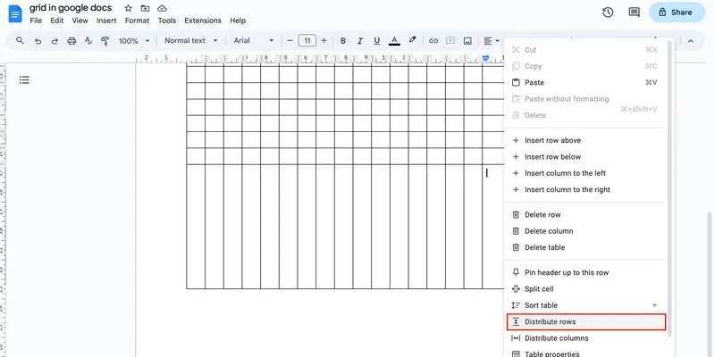Viewport: 715px width, 357px height.
Task: Move document with the folder icon
Action: tap(145, 9)
